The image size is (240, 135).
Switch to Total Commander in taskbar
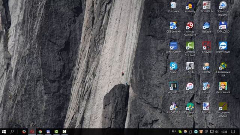click(x=48, y=132)
